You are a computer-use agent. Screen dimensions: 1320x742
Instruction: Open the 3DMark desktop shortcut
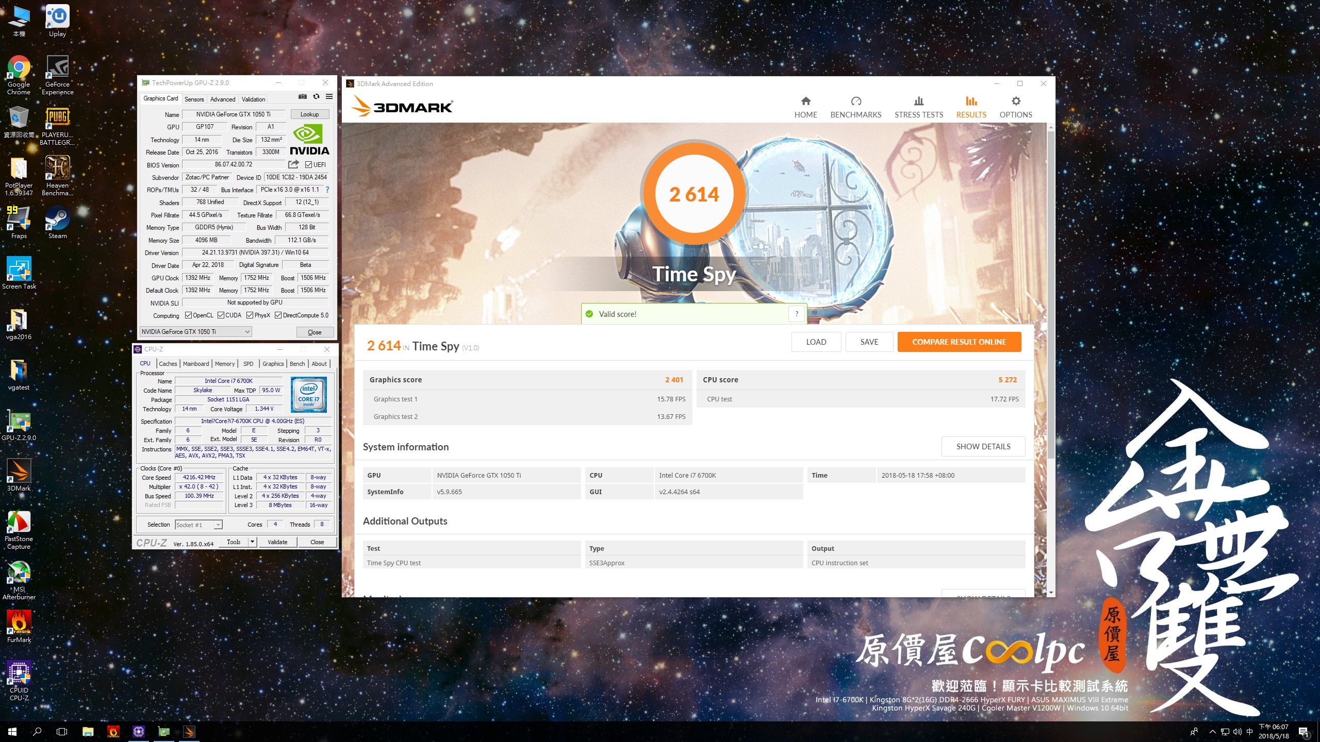pyautogui.click(x=19, y=475)
